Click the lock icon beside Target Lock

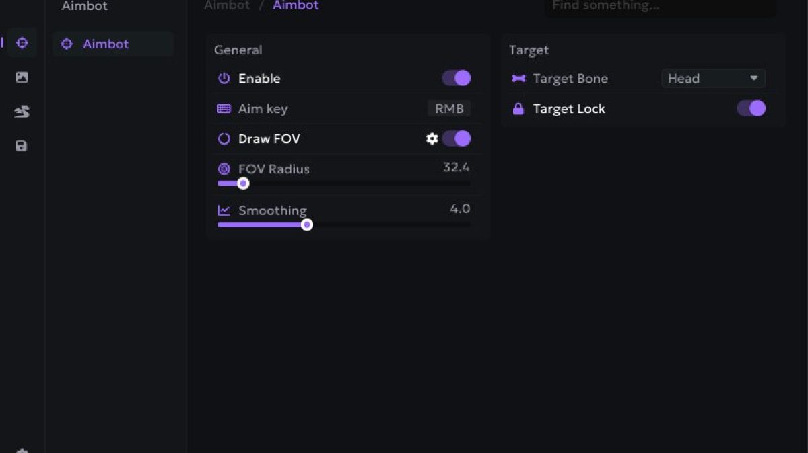pyautogui.click(x=518, y=109)
